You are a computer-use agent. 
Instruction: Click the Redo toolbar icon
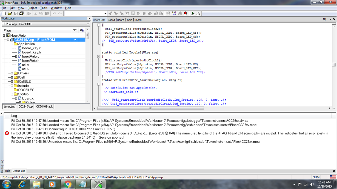click(60, 13)
